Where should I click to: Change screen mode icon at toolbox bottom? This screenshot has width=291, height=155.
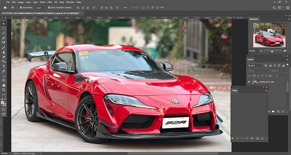point(4,114)
